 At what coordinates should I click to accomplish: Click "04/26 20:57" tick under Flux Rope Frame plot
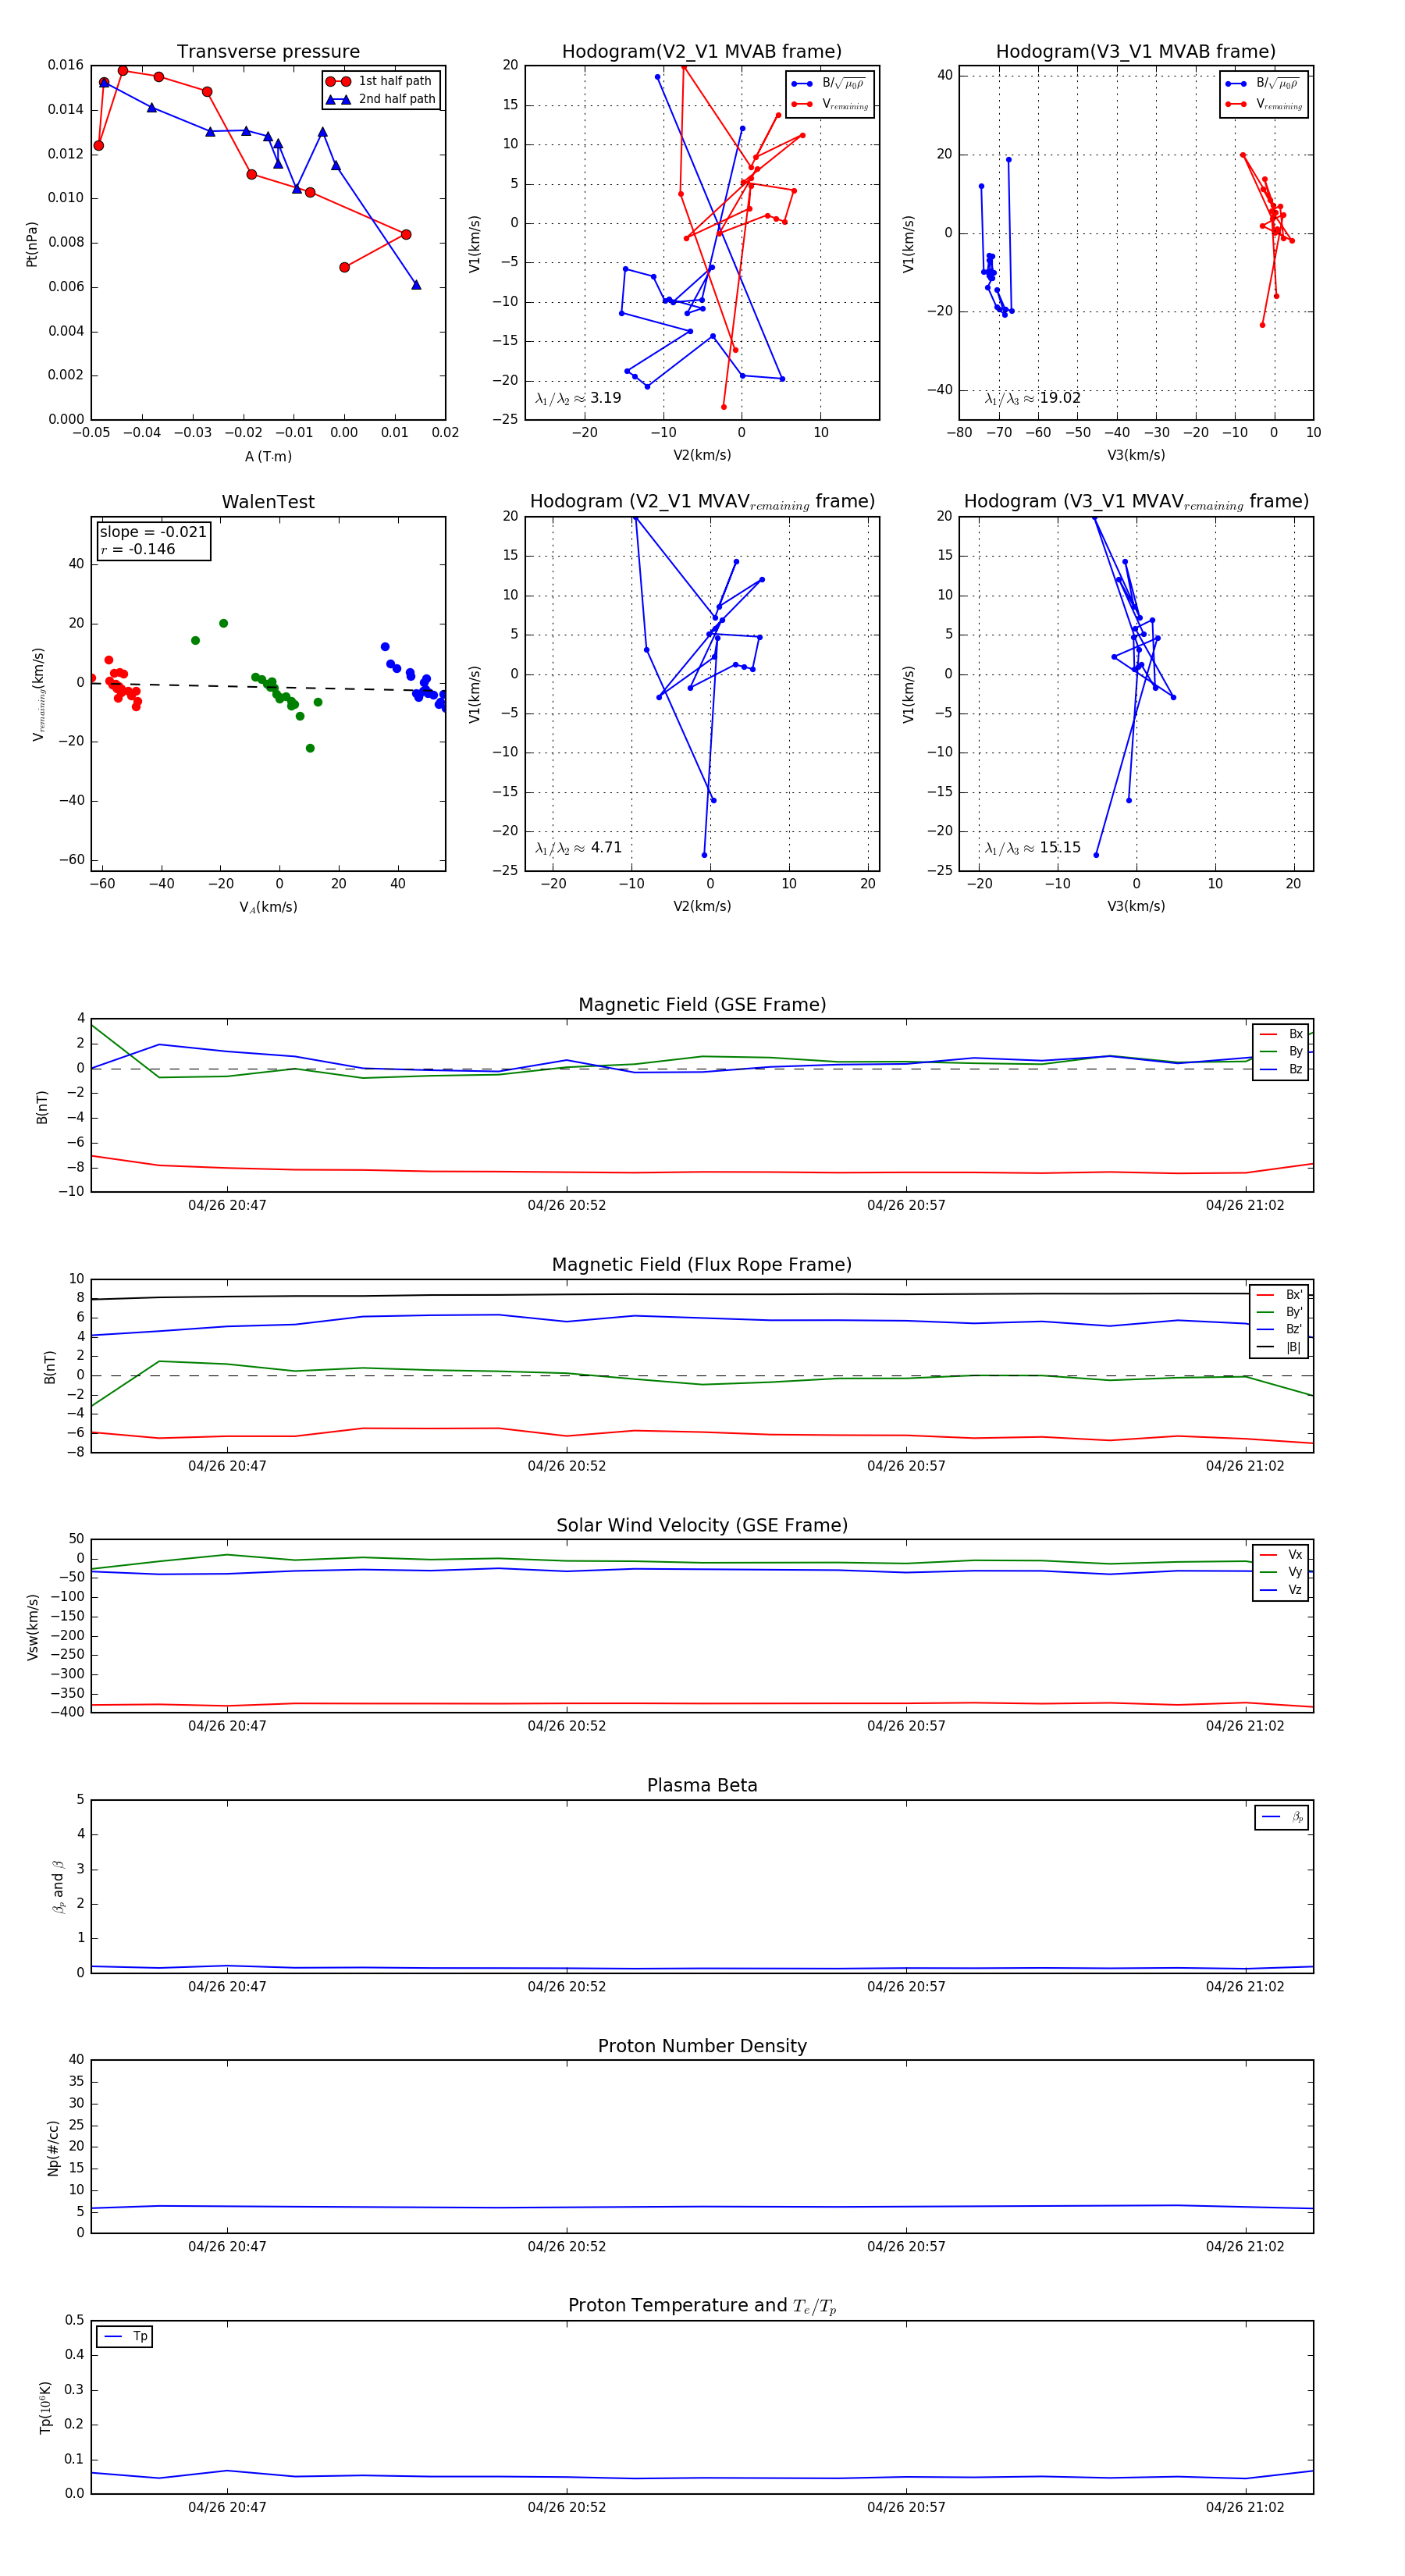pos(906,1466)
